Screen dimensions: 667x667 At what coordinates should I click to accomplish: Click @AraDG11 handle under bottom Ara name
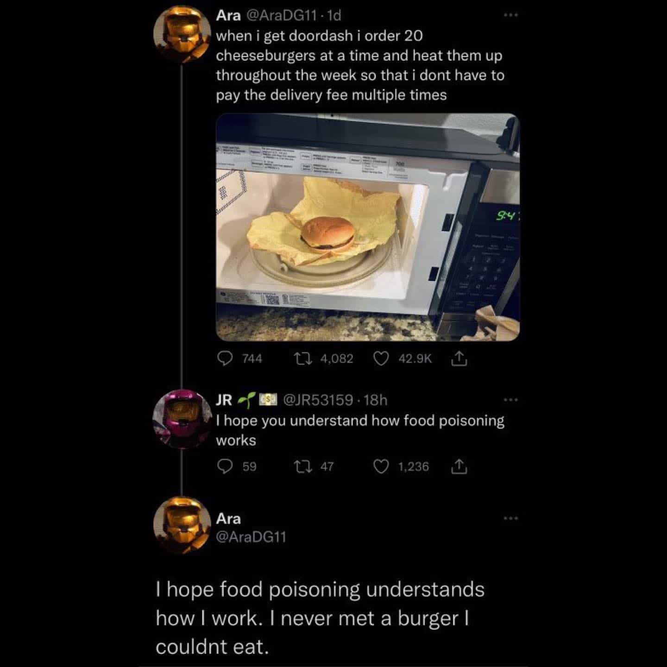[x=251, y=537]
